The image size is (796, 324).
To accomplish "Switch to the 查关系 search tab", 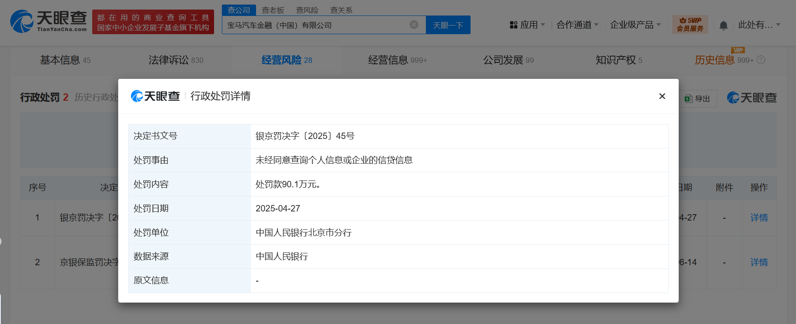I will pyautogui.click(x=341, y=10).
